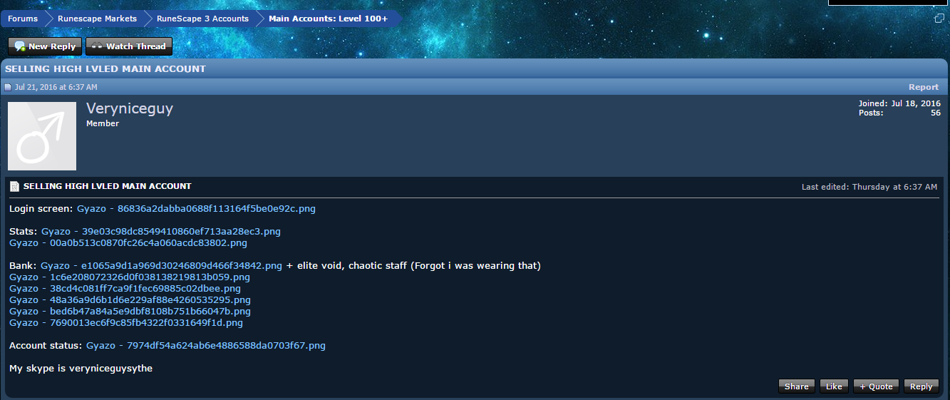950x400 pixels.
Task: Click the + Quote button
Action: click(x=876, y=386)
